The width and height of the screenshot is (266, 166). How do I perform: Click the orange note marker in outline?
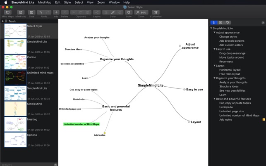click(x=264, y=119)
